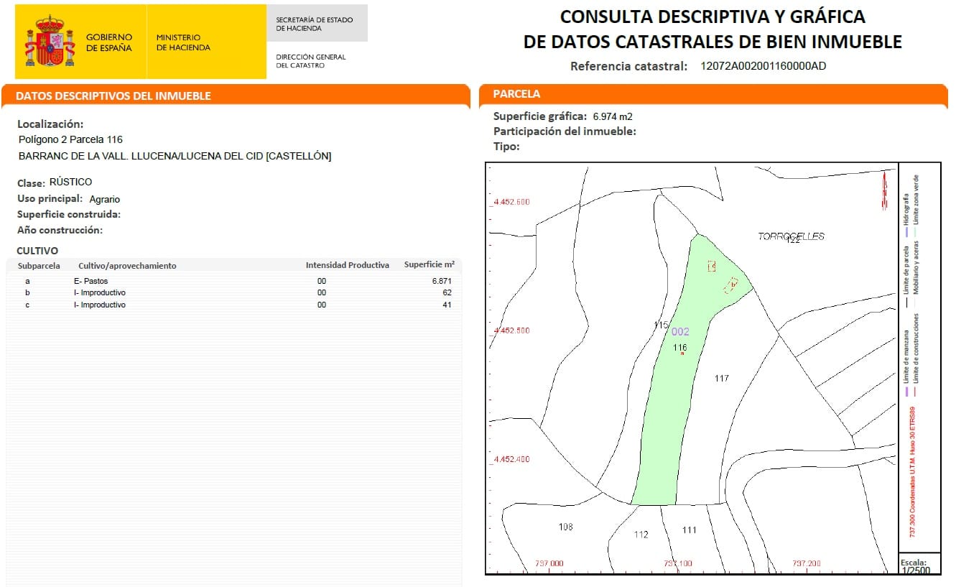Click the upper red building outline in parcel

point(712,267)
